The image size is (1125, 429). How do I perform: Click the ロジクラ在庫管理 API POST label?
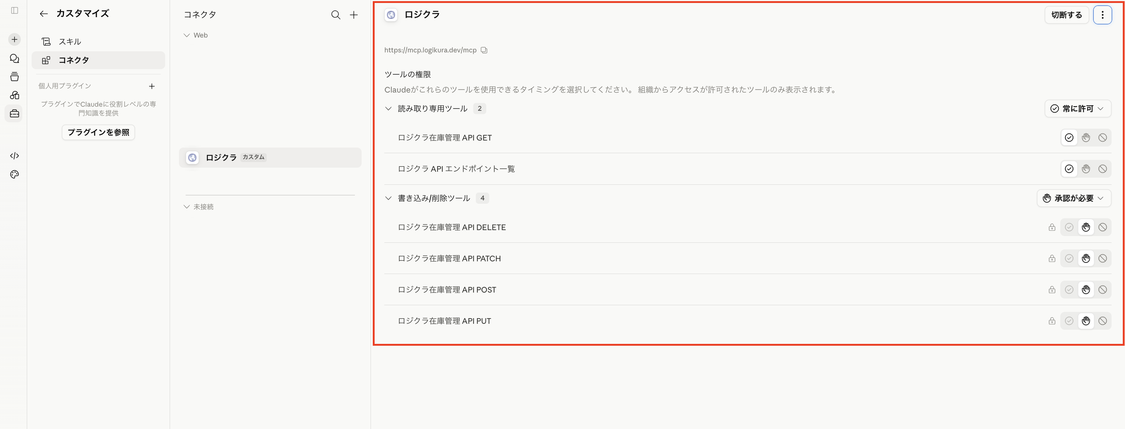[447, 290]
